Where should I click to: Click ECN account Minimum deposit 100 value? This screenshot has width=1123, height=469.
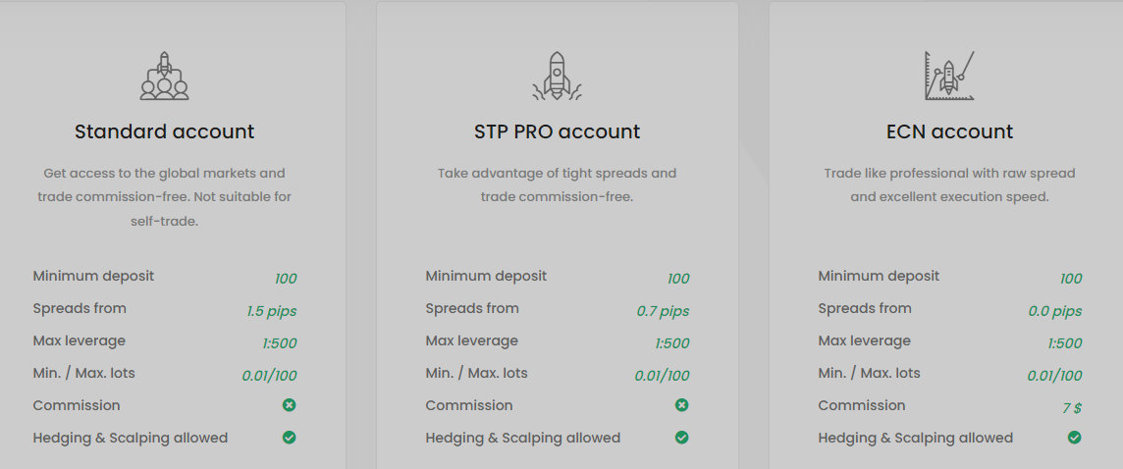tap(1071, 280)
